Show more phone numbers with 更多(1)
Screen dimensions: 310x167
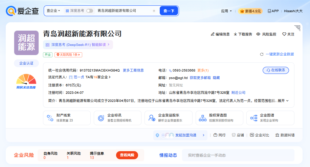click(x=203, y=71)
